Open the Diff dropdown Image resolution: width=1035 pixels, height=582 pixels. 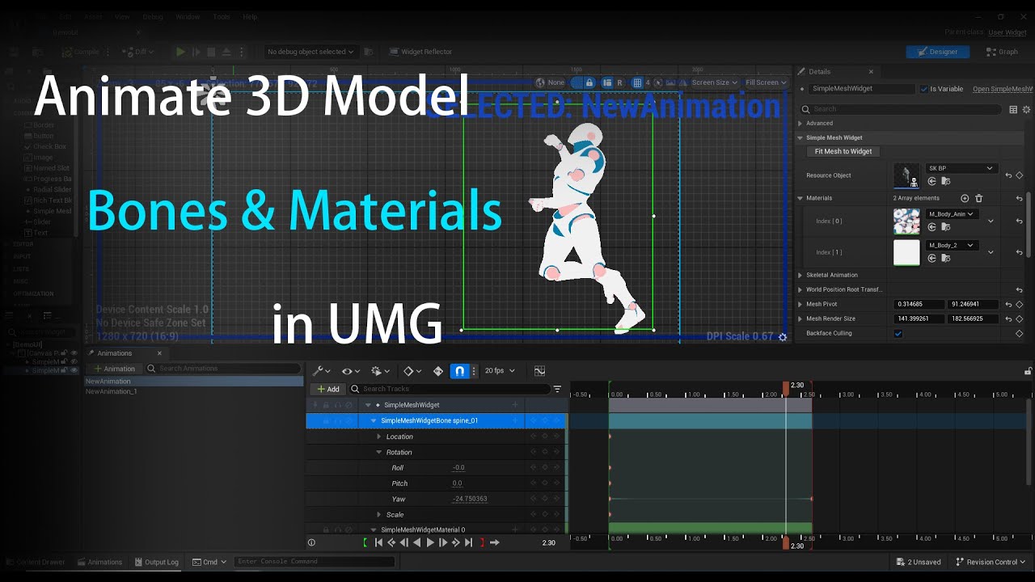(139, 52)
